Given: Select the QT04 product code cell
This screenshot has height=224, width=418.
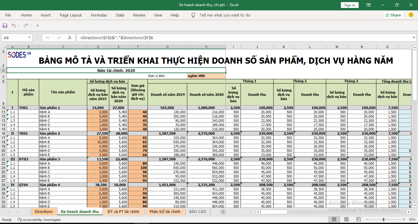Looking at the screenshot, I should [x=28, y=185].
